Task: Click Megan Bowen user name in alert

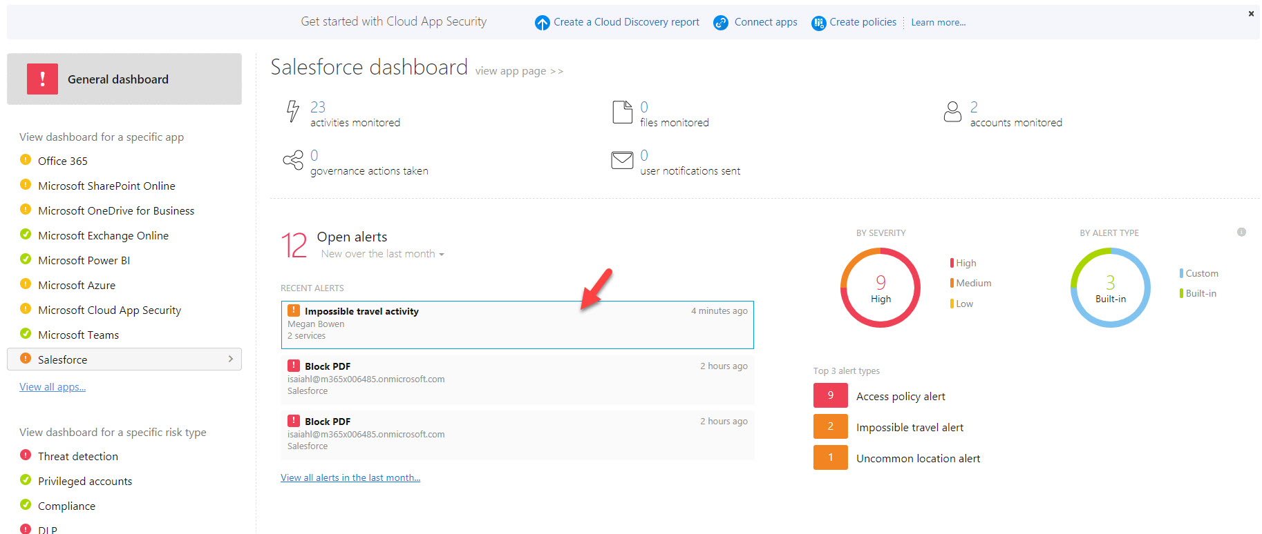Action: [316, 324]
